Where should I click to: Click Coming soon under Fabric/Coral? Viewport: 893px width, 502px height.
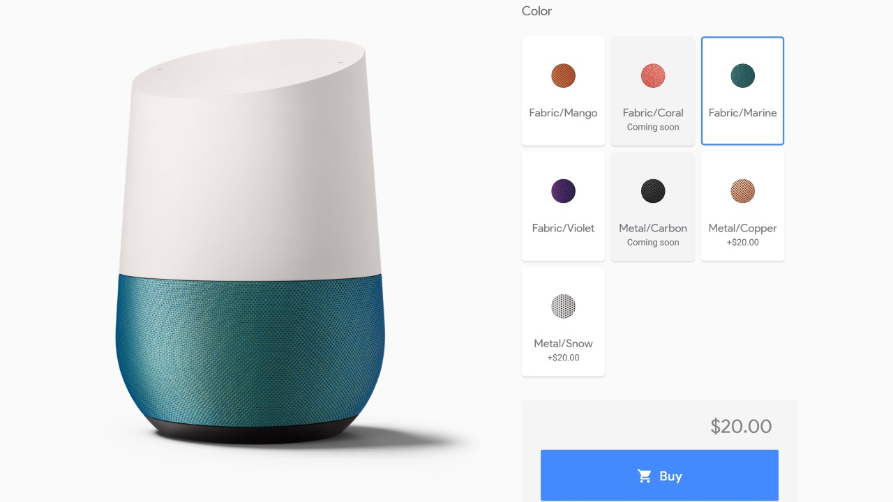pyautogui.click(x=653, y=127)
